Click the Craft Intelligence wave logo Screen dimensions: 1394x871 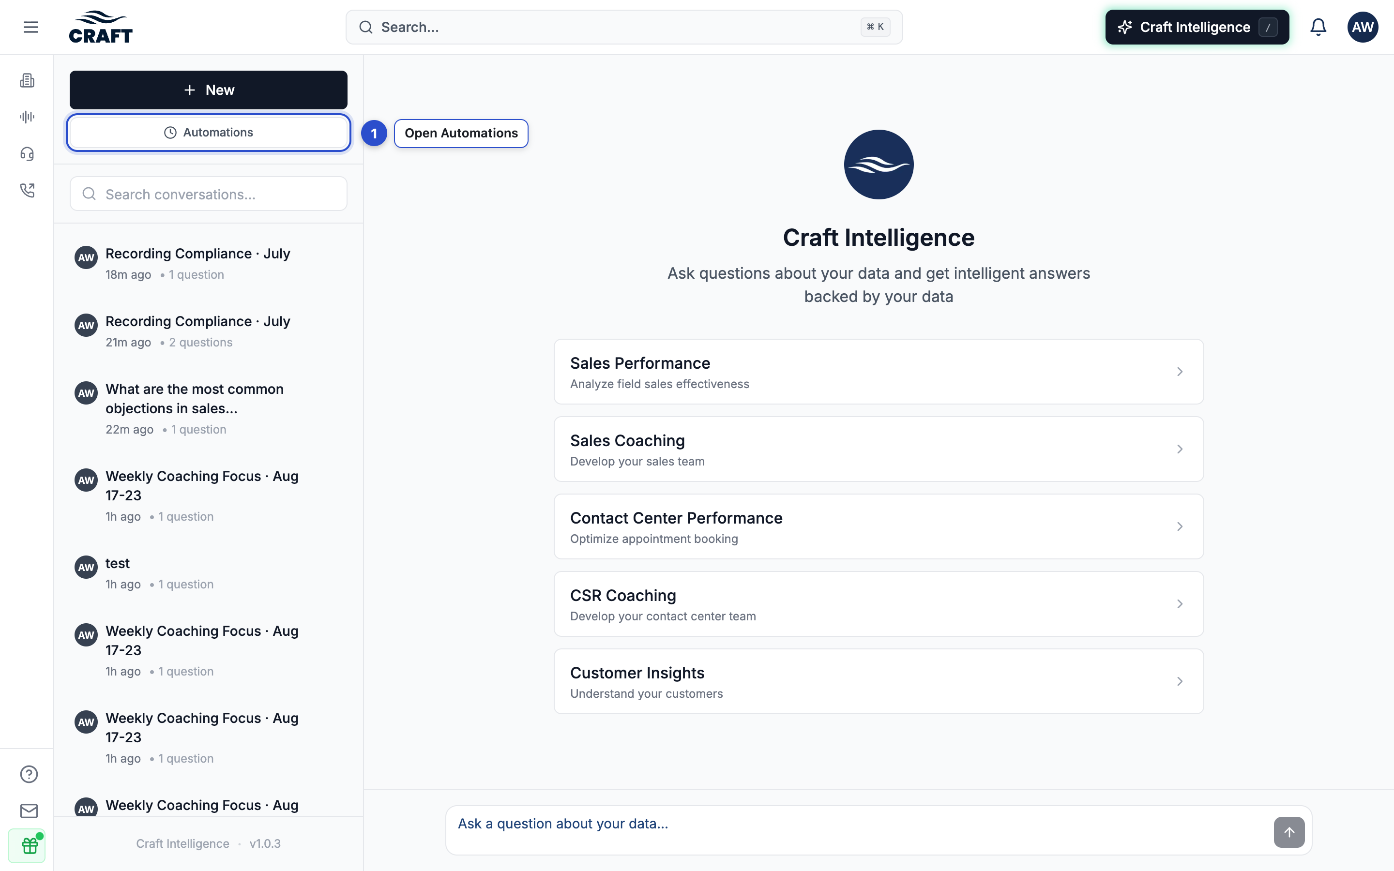879,165
